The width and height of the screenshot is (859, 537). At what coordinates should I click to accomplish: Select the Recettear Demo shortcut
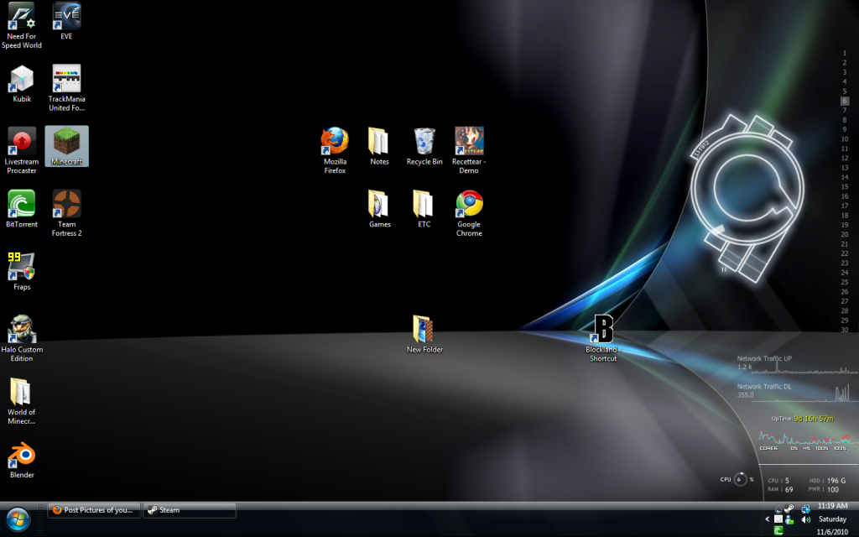(x=469, y=151)
